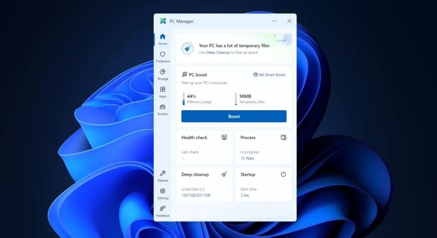Open the Apps section icon

(x=163, y=92)
